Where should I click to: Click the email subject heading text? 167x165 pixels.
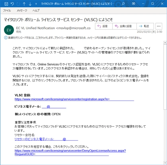pyautogui.click(x=58, y=20)
